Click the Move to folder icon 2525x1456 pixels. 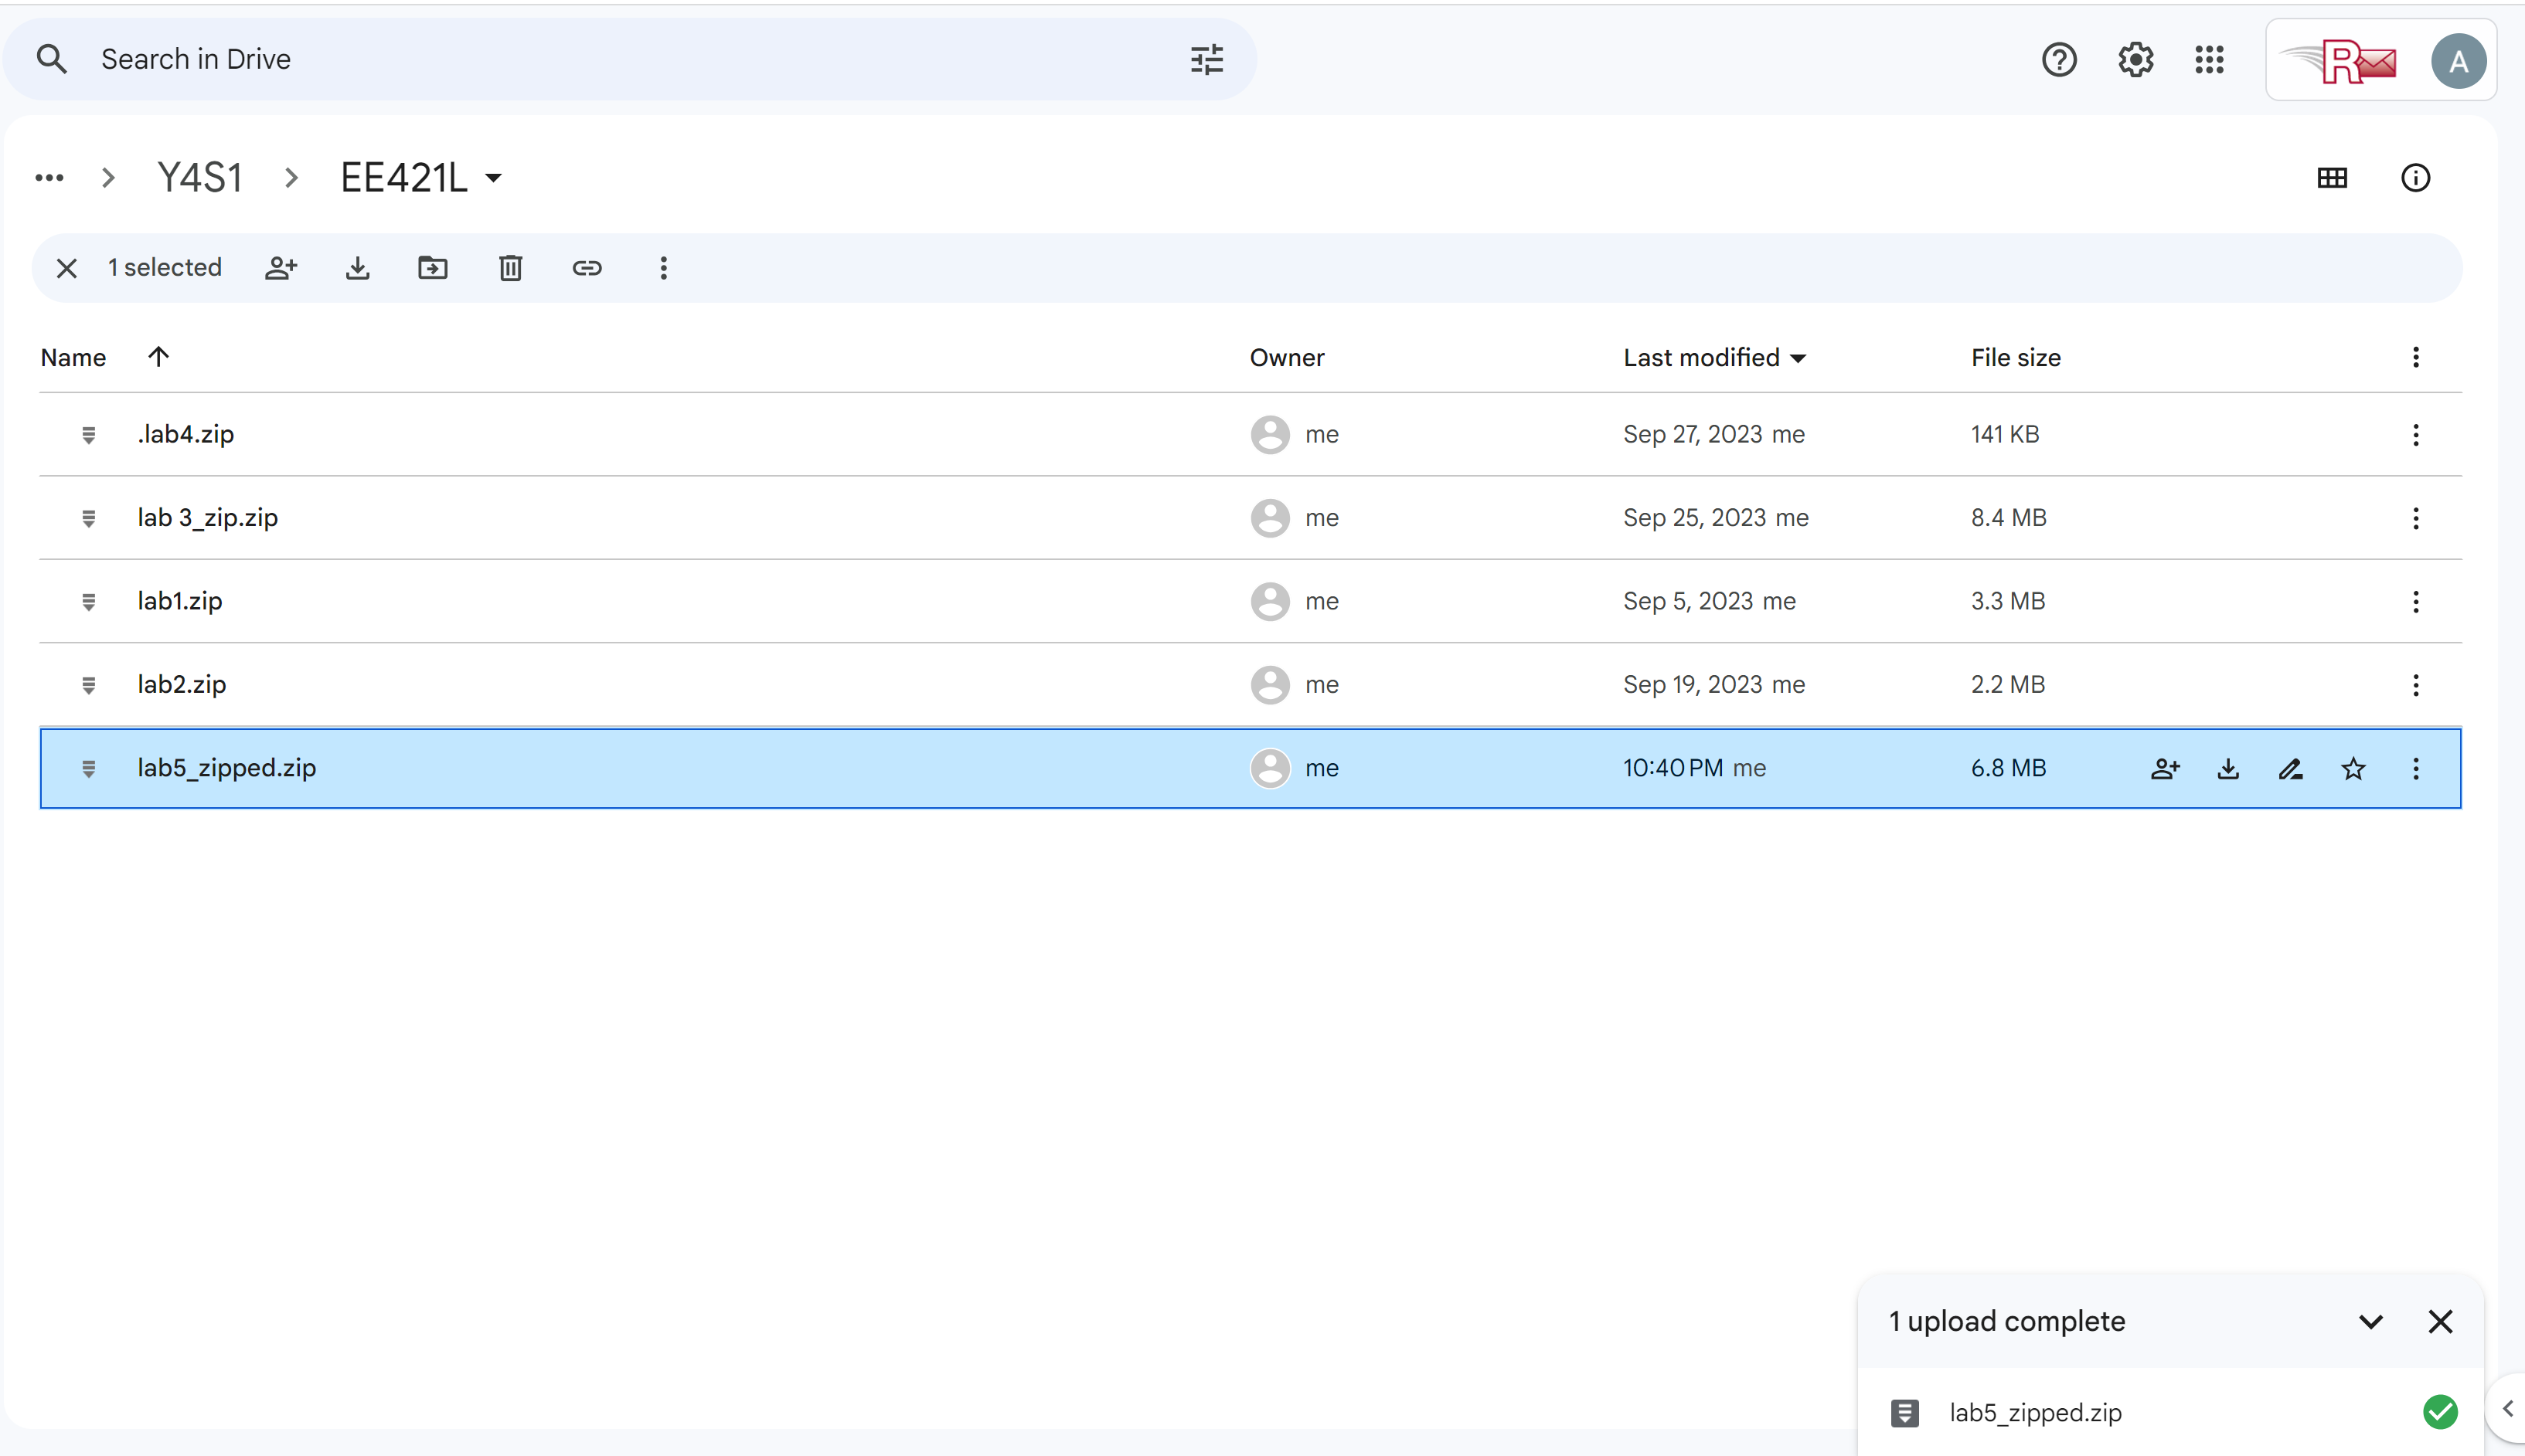pyautogui.click(x=432, y=268)
